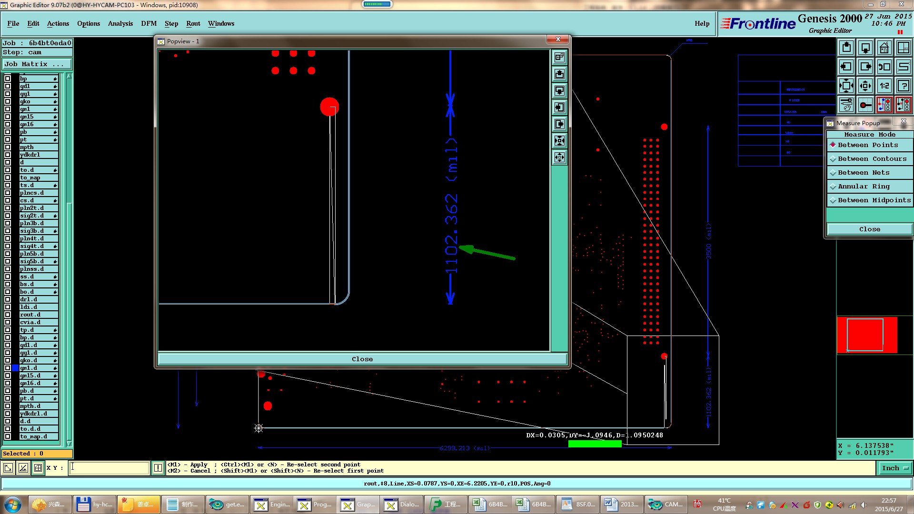Click the red overview navigation thumbnail
The height and width of the screenshot is (514, 914).
(867, 335)
